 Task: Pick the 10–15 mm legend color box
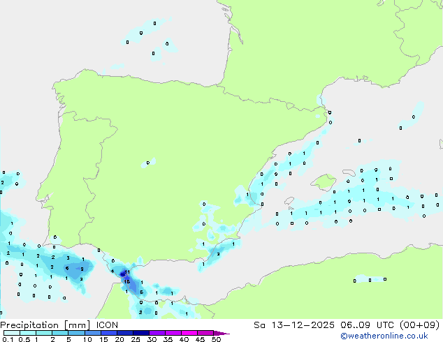click(93, 333)
